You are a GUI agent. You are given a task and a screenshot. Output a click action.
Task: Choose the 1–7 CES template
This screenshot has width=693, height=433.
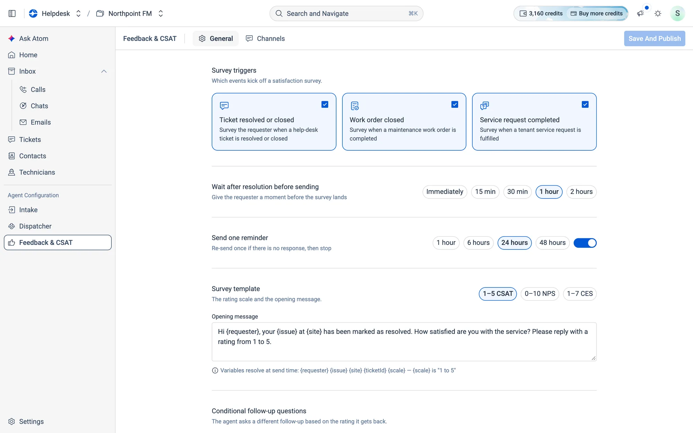coord(580,293)
